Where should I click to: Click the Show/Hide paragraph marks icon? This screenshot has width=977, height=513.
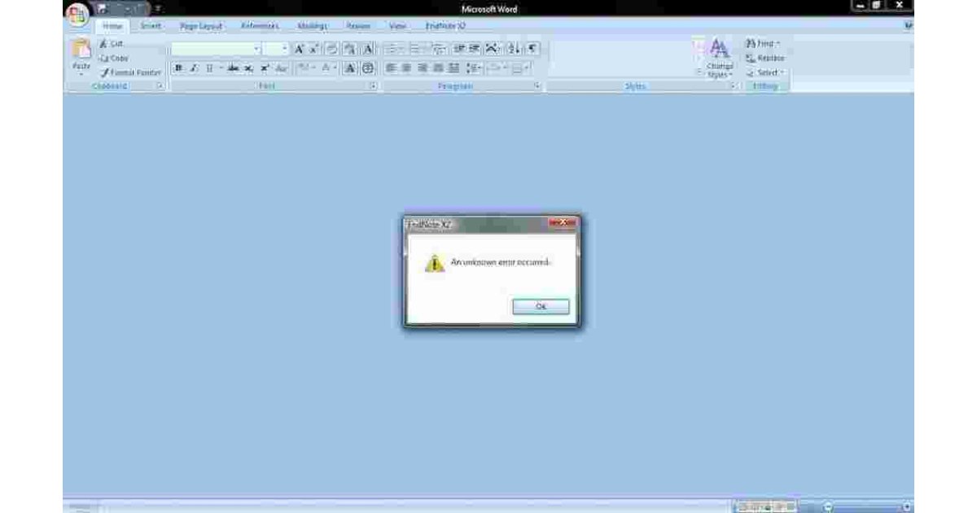(533, 49)
